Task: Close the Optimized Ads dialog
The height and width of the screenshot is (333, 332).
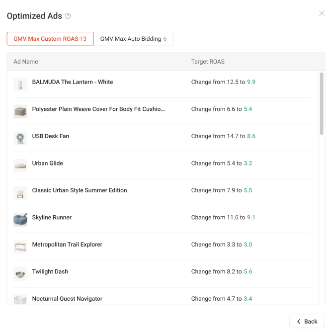Action: pyautogui.click(x=322, y=13)
